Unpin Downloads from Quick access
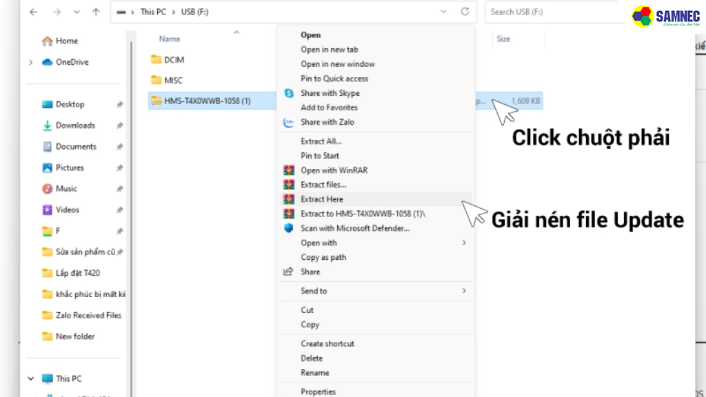 pos(119,125)
